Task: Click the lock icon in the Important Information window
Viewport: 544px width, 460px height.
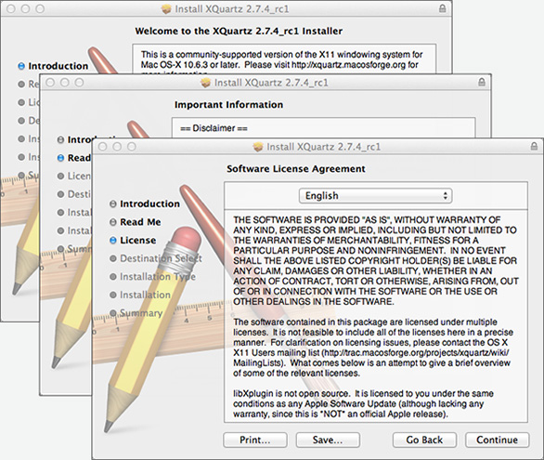Action: 482,83
